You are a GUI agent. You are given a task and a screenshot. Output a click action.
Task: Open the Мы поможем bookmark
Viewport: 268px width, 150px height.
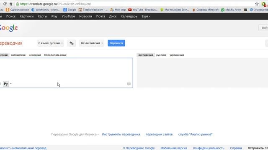(x=175, y=10)
